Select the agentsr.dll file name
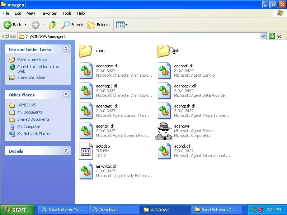Screen dimensions: 287x215 click(105, 126)
